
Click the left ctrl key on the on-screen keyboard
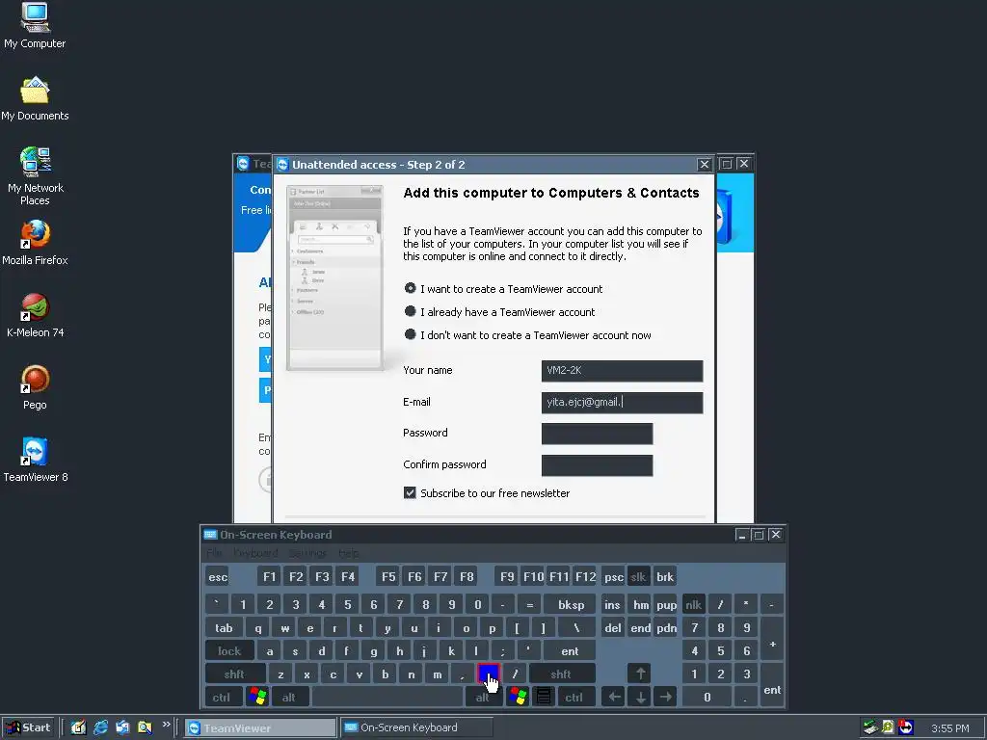(x=222, y=697)
